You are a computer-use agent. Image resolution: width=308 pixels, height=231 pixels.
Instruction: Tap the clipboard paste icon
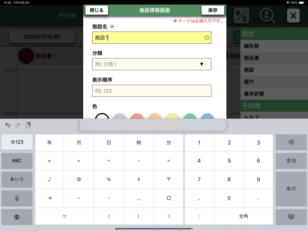pos(28,125)
